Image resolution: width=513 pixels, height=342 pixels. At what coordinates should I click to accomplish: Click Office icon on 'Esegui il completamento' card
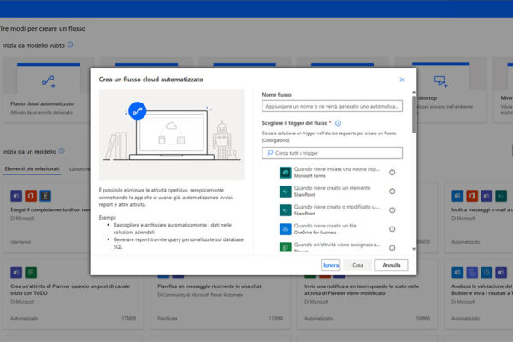[31, 196]
